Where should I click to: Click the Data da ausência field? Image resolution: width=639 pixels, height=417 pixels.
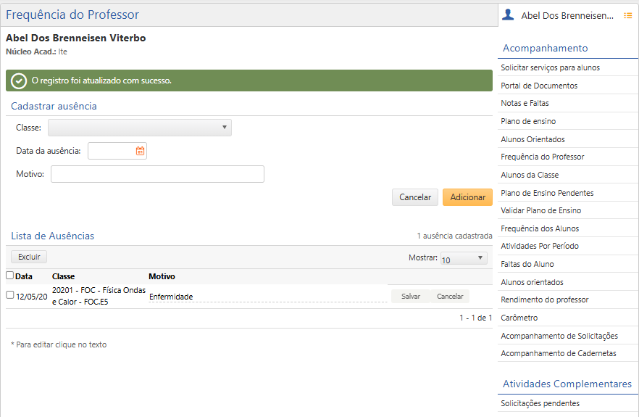pos(111,151)
